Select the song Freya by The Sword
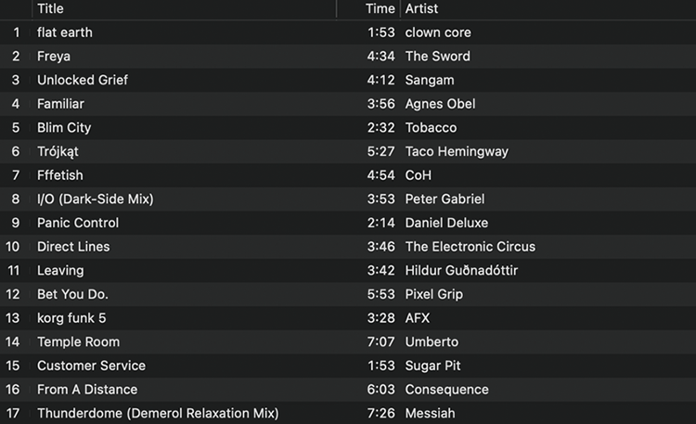Viewport: 696px width, 424px height. coord(348,57)
